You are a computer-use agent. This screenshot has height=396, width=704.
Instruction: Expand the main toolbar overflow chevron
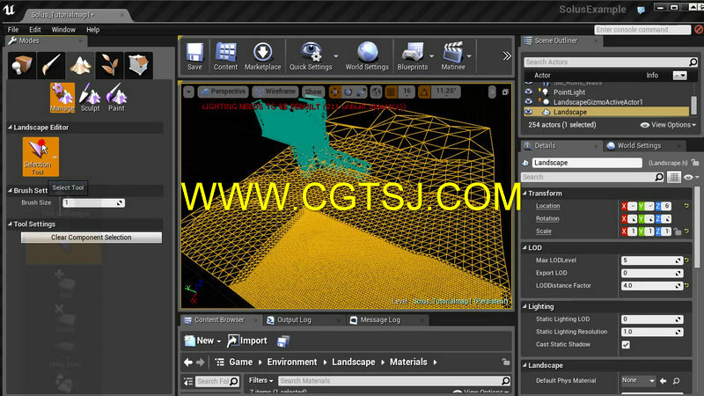507,55
